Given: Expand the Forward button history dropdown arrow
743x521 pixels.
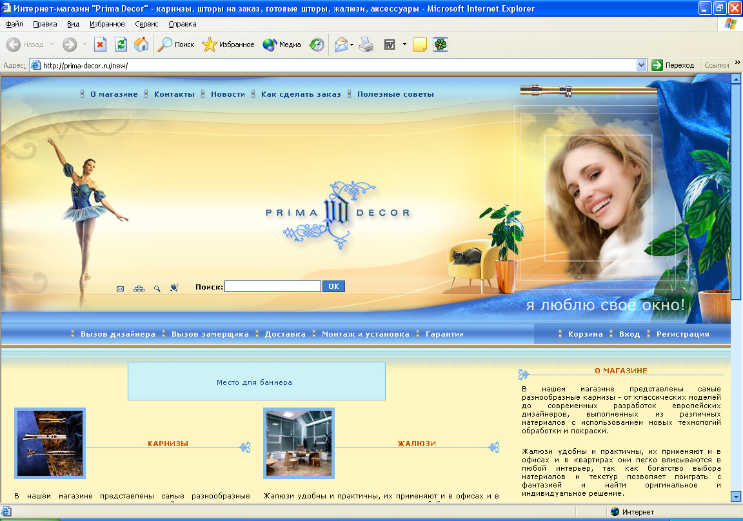Looking at the screenshot, I should click(x=85, y=44).
